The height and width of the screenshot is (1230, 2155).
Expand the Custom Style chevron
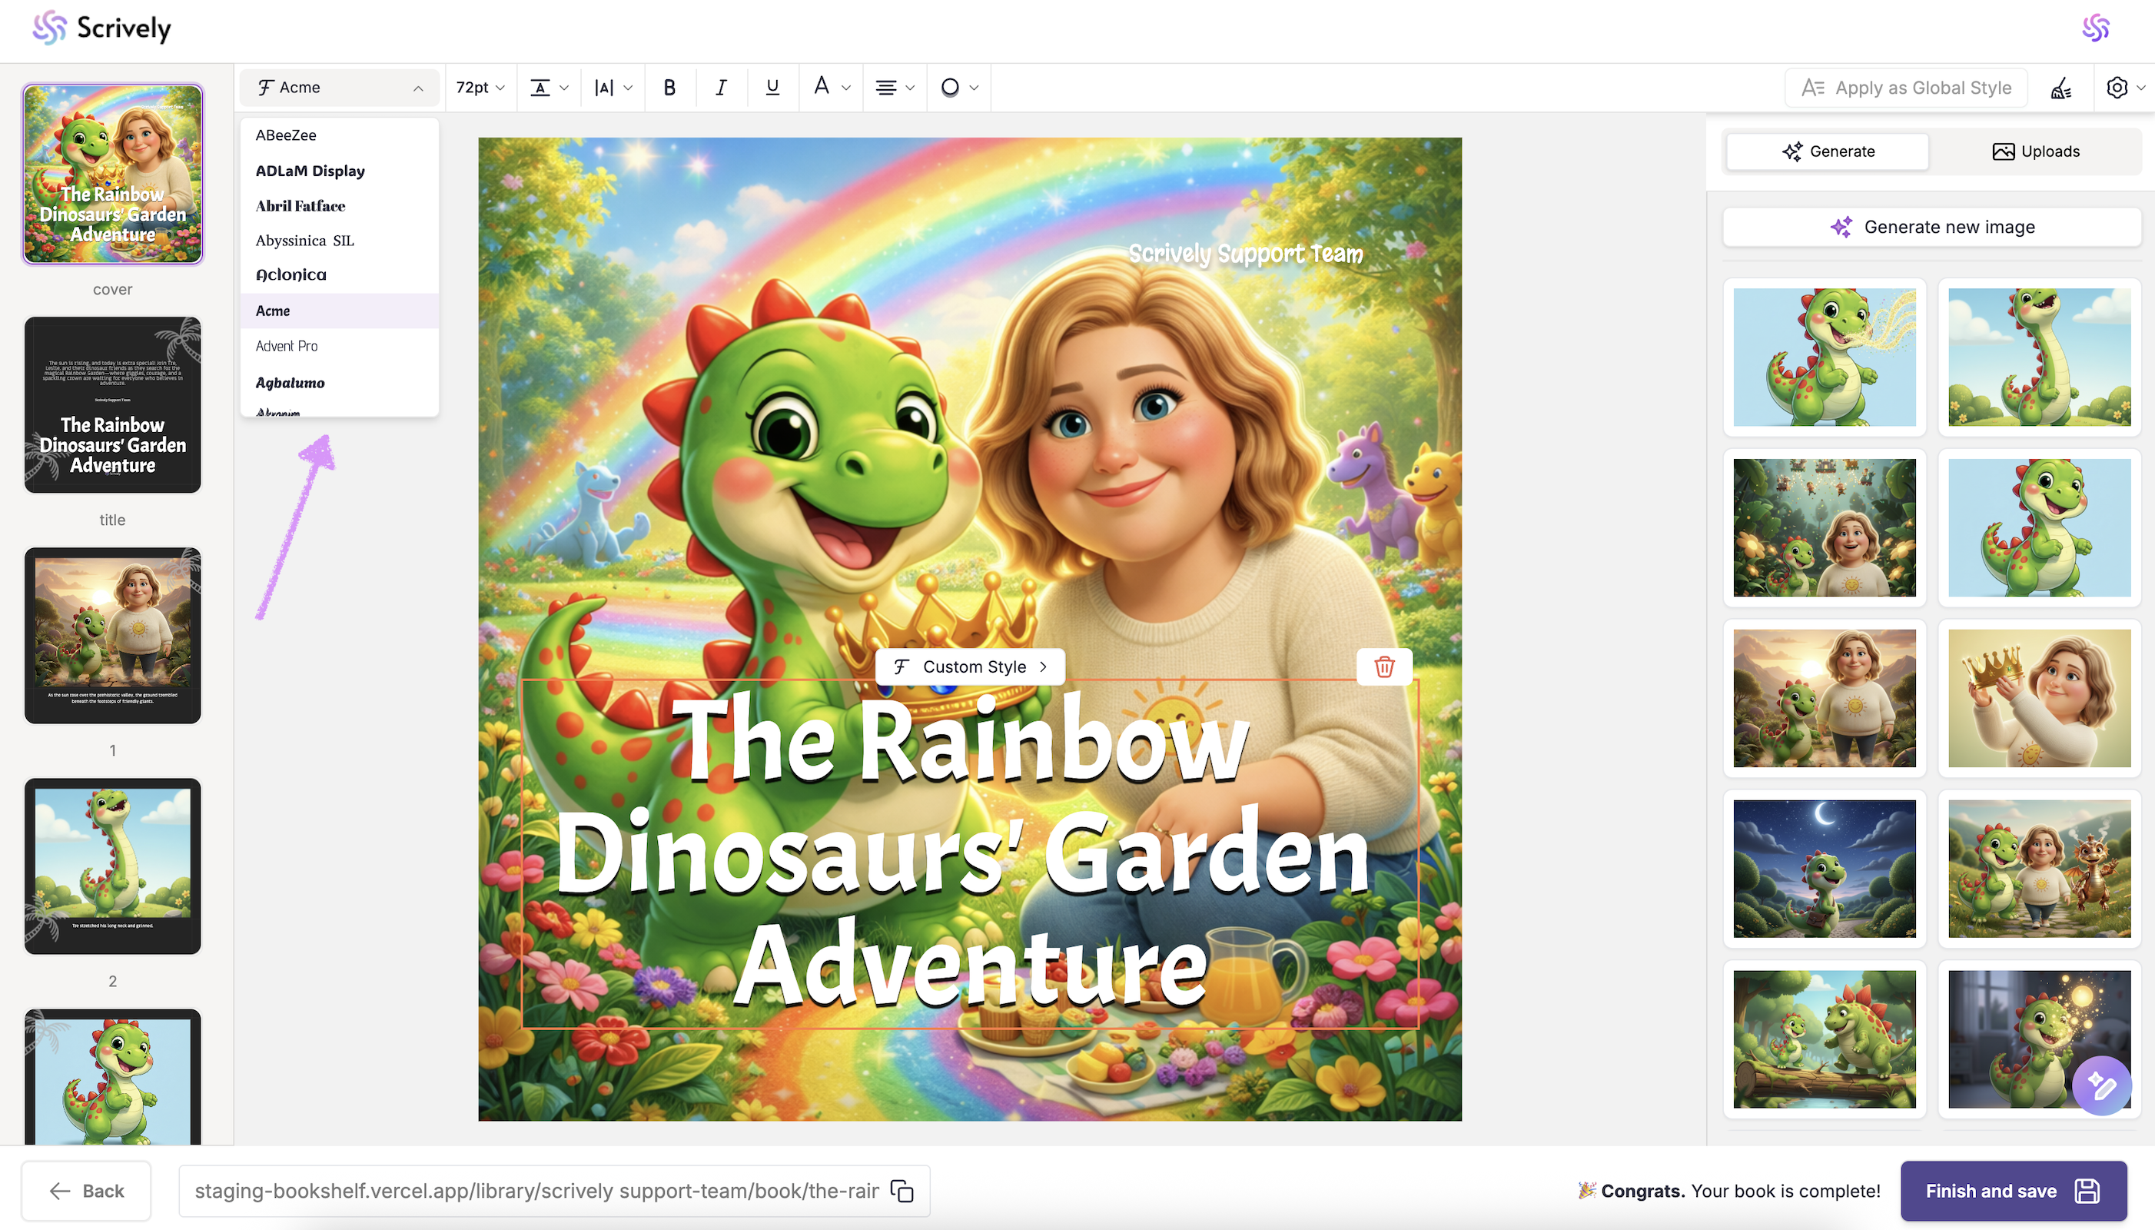(1044, 667)
